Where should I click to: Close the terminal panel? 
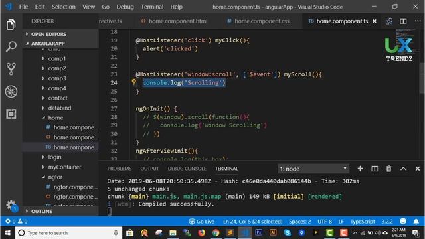[418, 169]
